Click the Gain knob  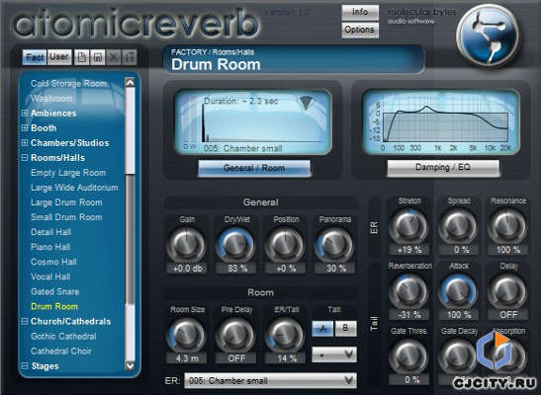point(186,245)
